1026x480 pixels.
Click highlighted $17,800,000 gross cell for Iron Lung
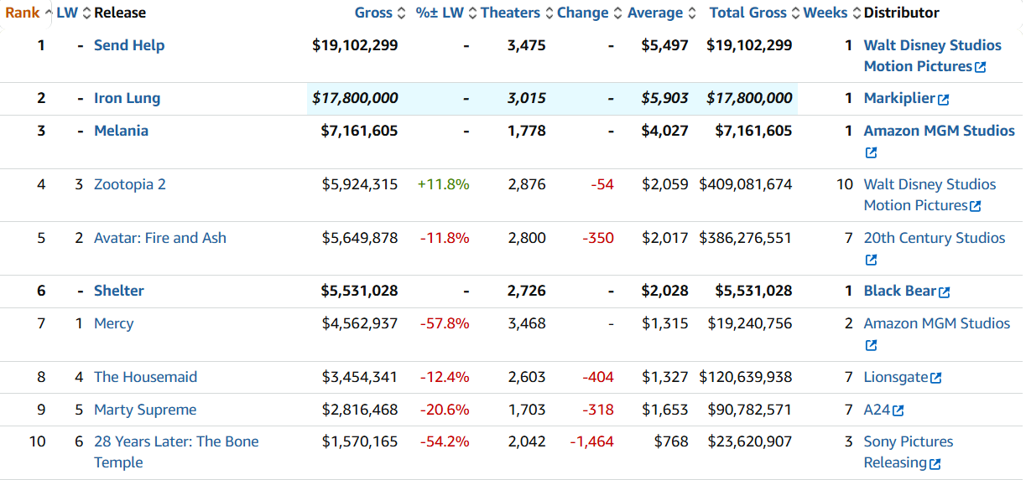coord(355,98)
